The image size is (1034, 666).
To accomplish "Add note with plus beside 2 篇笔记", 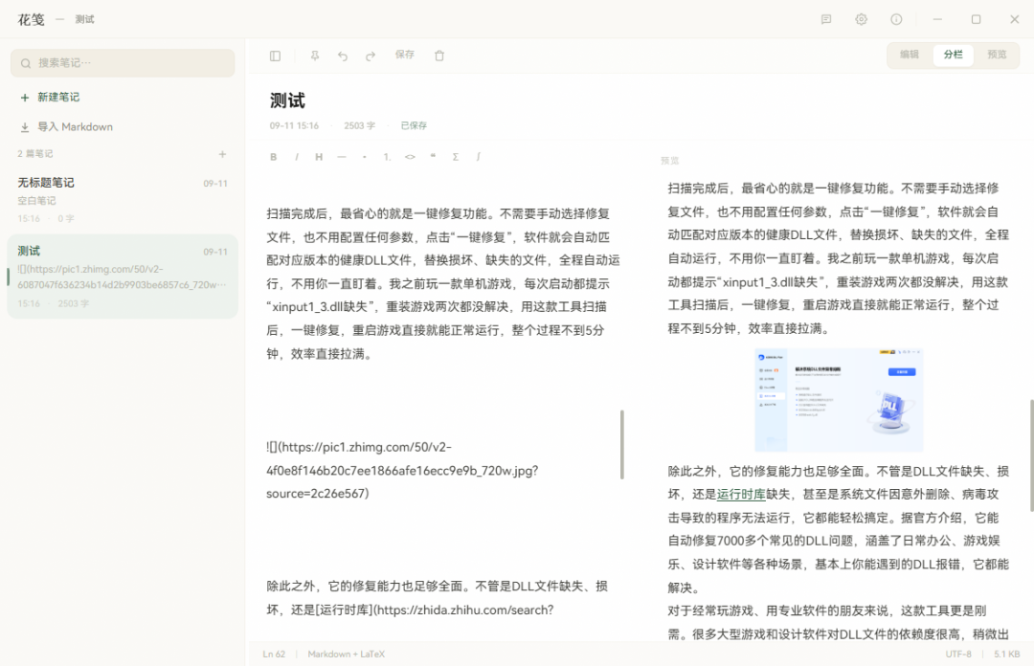I will 222,154.
